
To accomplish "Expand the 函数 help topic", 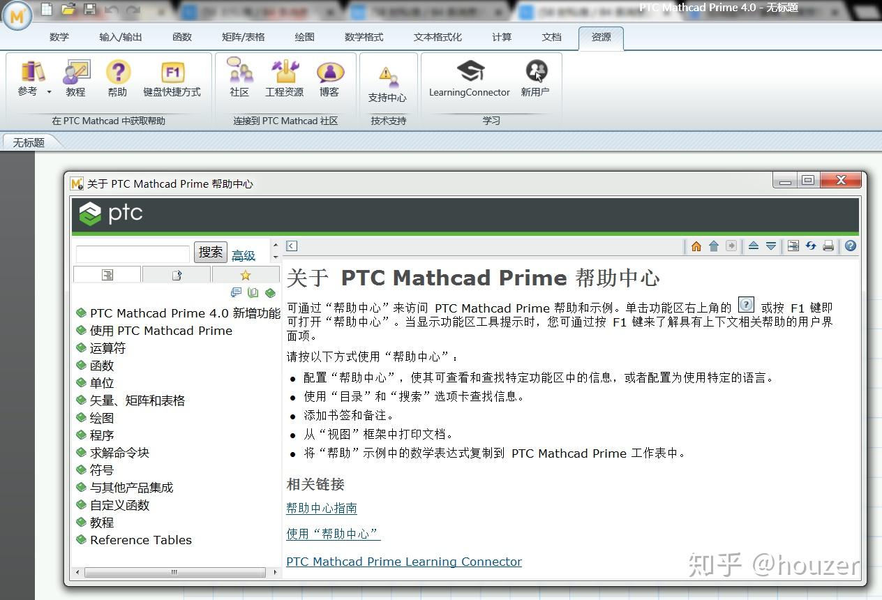I will point(102,366).
